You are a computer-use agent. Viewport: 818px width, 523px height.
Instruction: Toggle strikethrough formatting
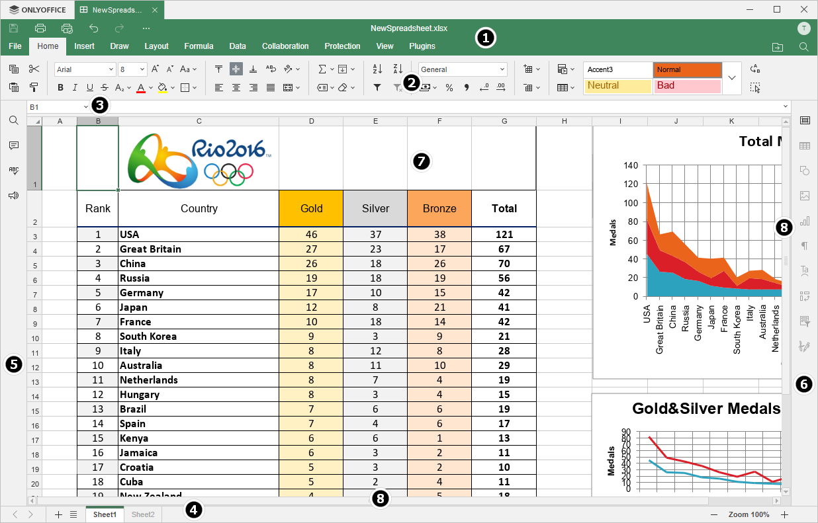coord(104,87)
